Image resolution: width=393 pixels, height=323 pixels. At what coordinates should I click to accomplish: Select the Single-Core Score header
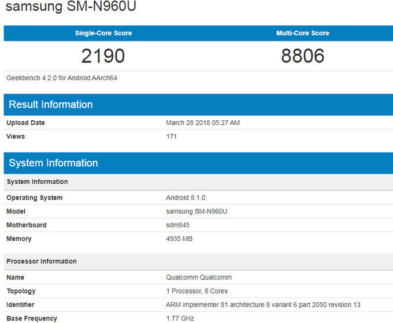103,33
